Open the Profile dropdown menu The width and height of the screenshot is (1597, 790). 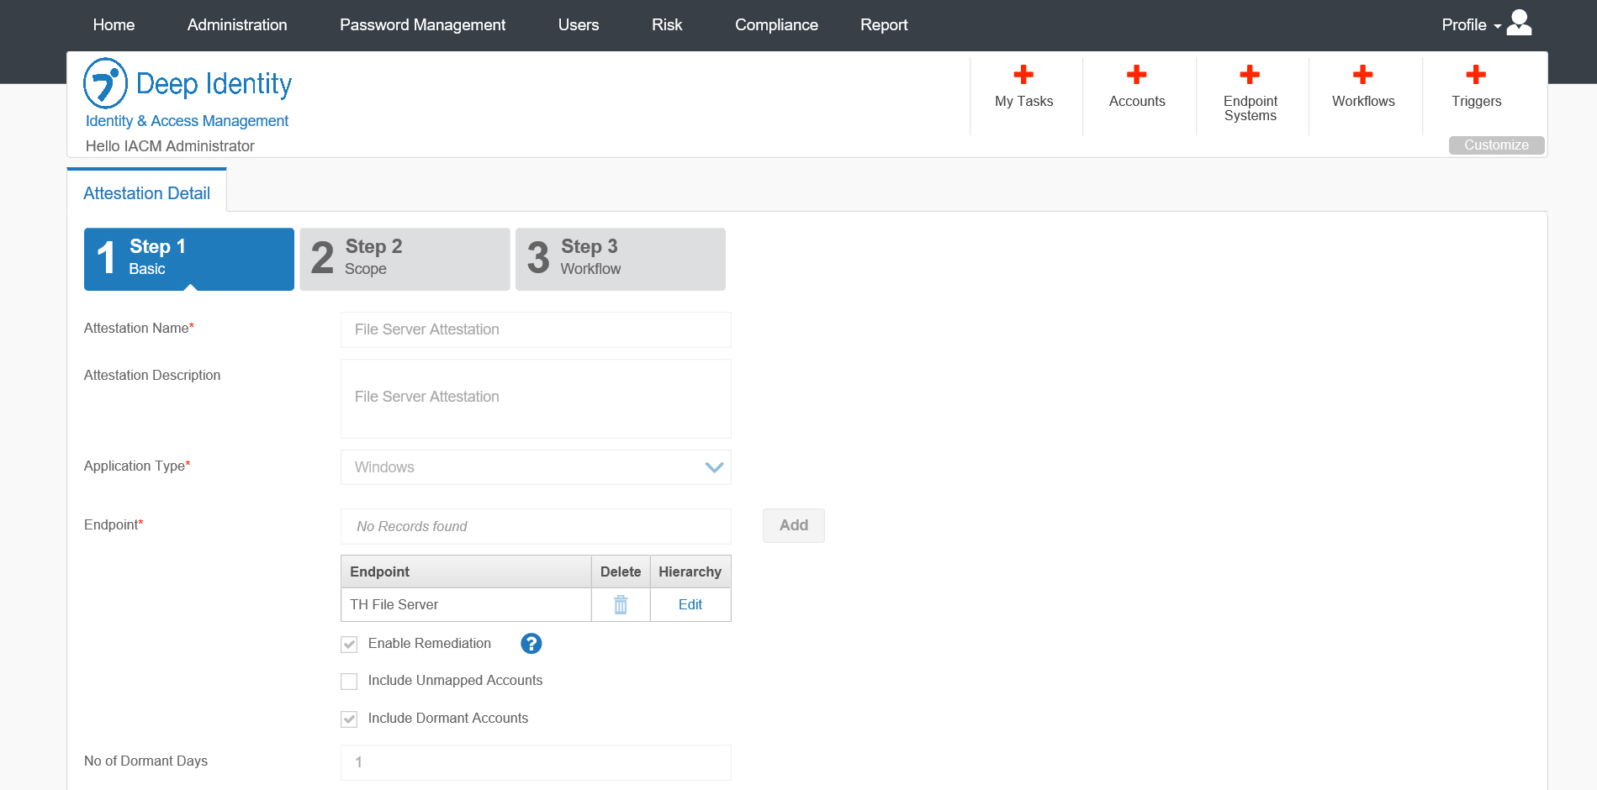(1485, 24)
